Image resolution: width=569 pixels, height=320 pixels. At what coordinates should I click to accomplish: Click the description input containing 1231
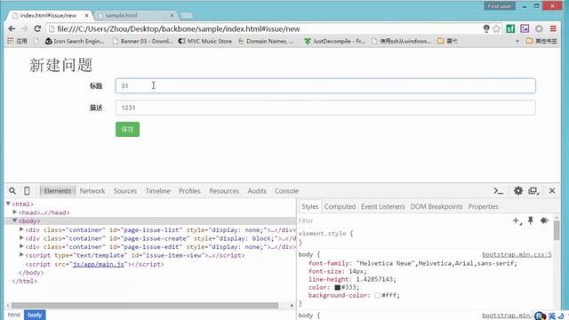tap(325, 108)
